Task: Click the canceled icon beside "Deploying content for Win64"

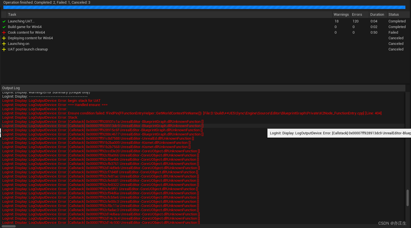Action: click(x=4, y=38)
